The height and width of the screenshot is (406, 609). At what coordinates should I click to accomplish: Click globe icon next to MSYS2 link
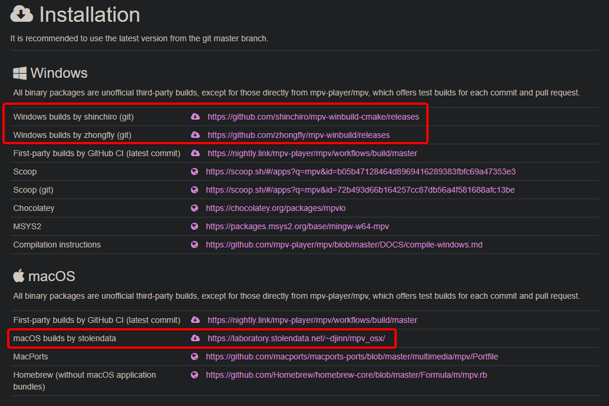(195, 226)
